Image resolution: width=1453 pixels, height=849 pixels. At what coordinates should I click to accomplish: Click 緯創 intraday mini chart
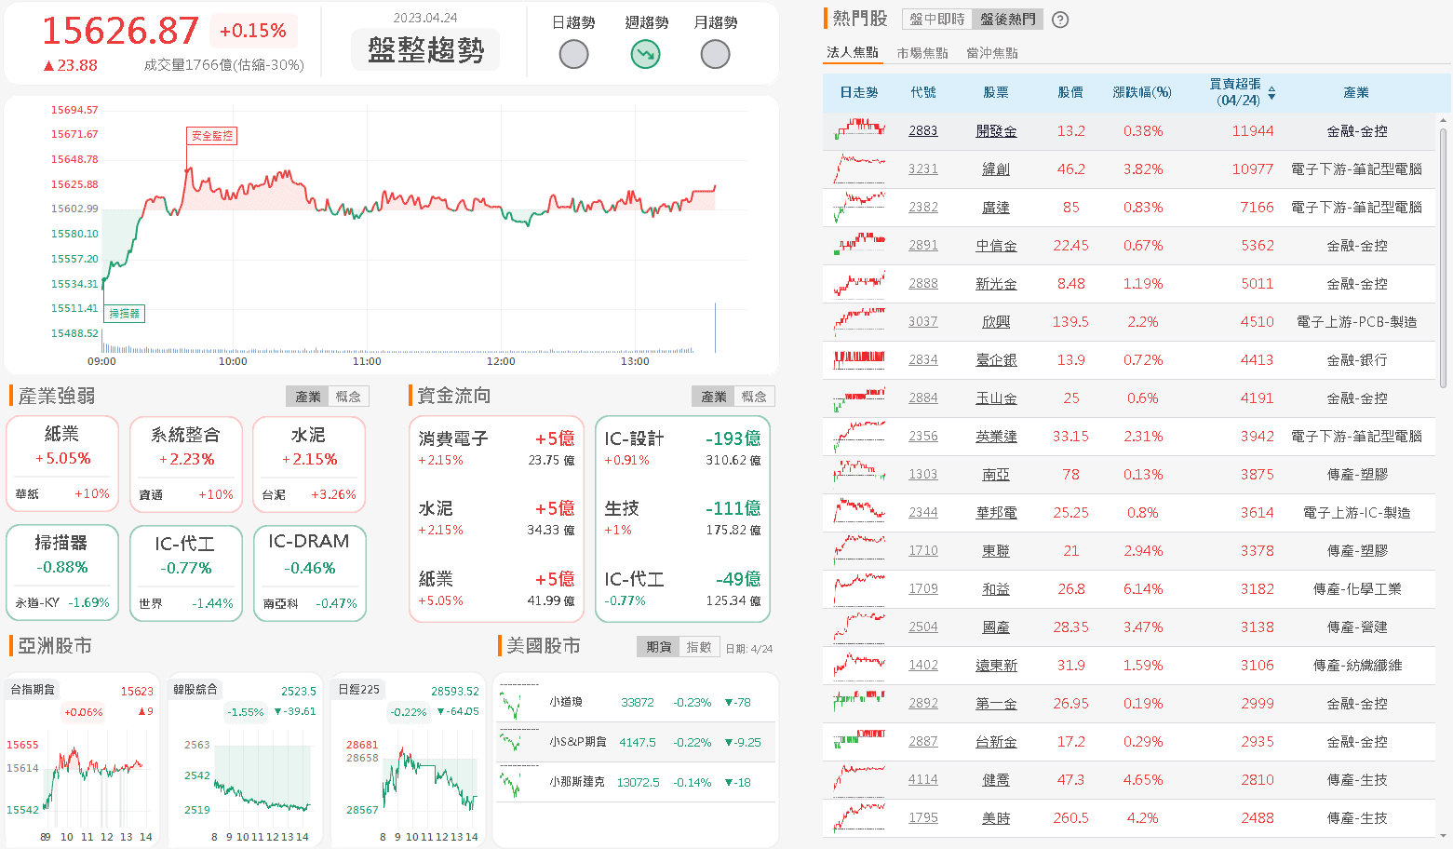860,168
